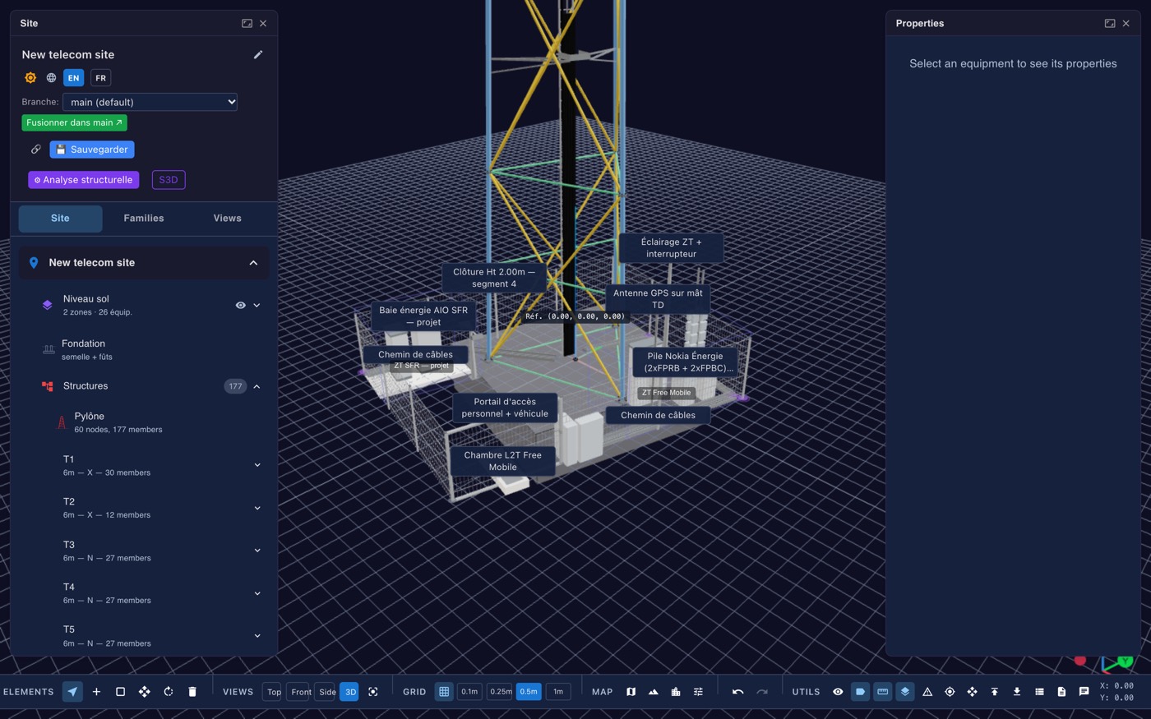Collapse the Structures group chevron
This screenshot has height=719, width=1151.
(x=257, y=386)
